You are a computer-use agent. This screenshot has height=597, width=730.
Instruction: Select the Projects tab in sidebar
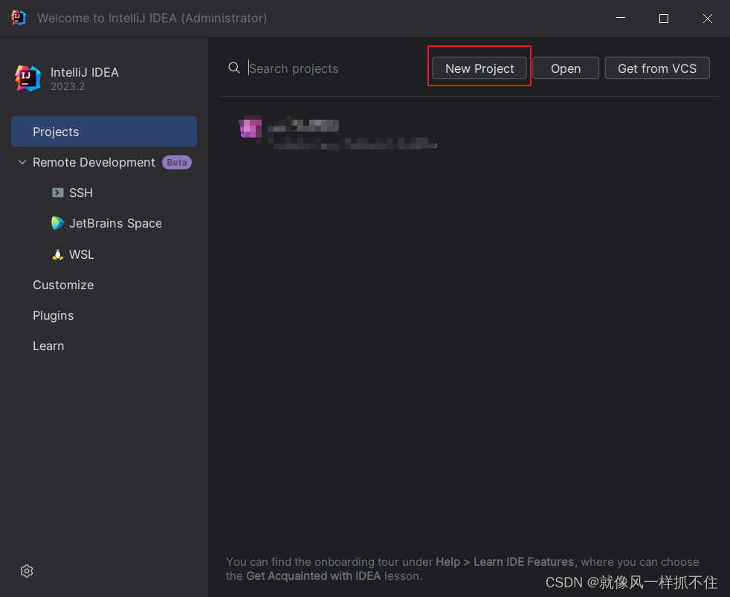point(104,132)
